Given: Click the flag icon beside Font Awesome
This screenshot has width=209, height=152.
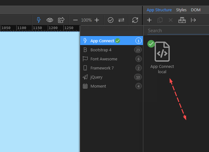Looking at the screenshot, I should [x=85, y=59].
